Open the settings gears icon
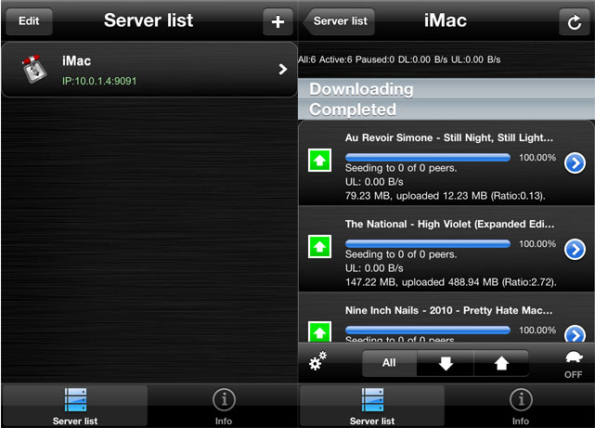The height and width of the screenshot is (428, 595). pyautogui.click(x=317, y=360)
